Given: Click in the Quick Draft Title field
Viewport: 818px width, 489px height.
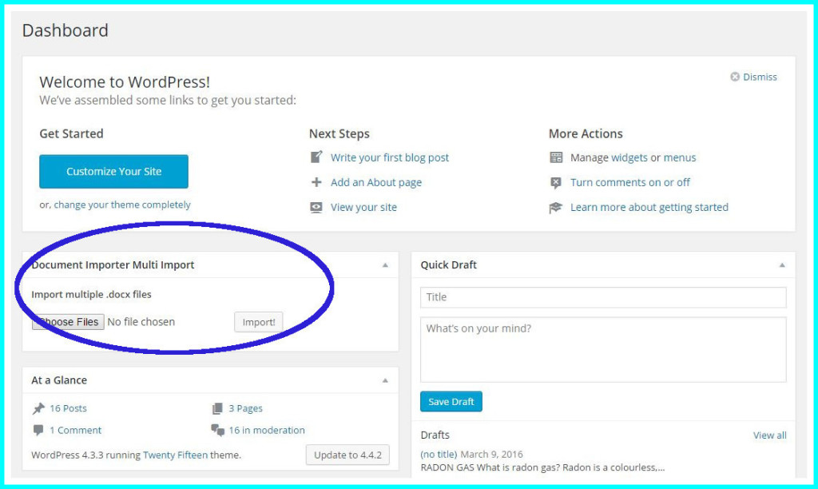Looking at the screenshot, I should coord(603,297).
